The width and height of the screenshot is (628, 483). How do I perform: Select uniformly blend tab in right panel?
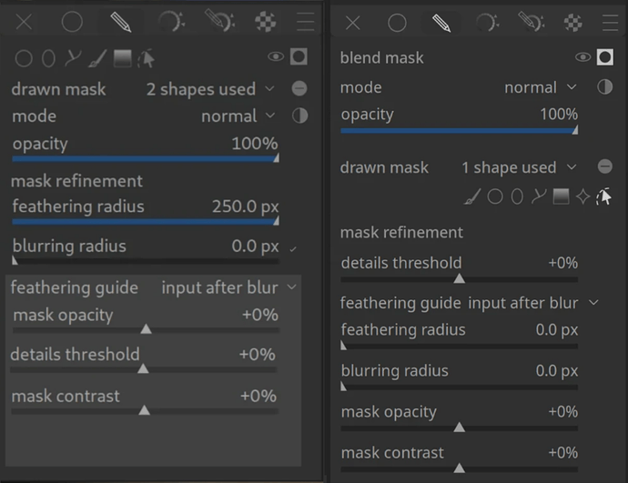[397, 23]
